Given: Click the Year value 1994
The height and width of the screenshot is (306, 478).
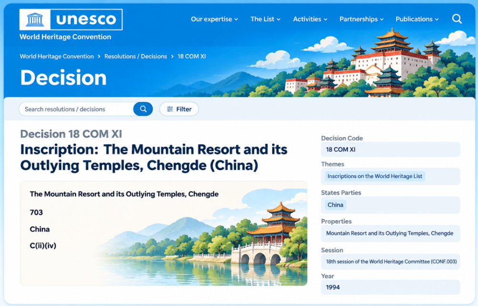Looking at the screenshot, I should point(333,287).
